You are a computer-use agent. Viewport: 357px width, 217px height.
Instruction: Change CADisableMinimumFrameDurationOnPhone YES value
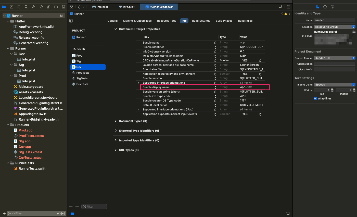point(252,60)
